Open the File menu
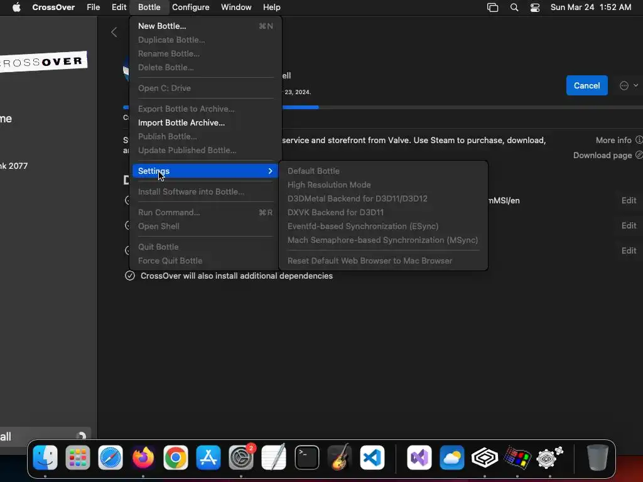The width and height of the screenshot is (643, 482). (93, 7)
